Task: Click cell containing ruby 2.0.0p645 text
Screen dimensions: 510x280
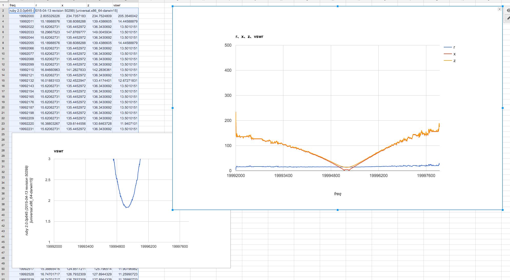Action: point(22,11)
